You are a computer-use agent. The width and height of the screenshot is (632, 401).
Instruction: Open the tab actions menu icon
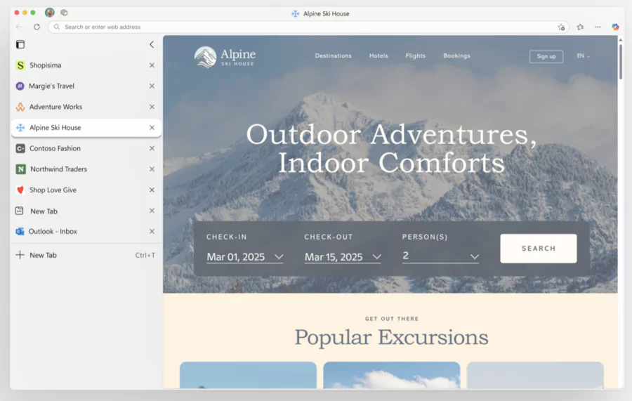pyautogui.click(x=20, y=44)
